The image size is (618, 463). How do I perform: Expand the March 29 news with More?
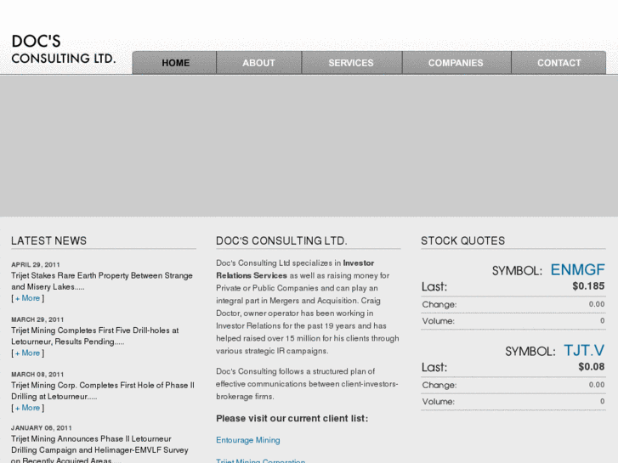point(27,353)
